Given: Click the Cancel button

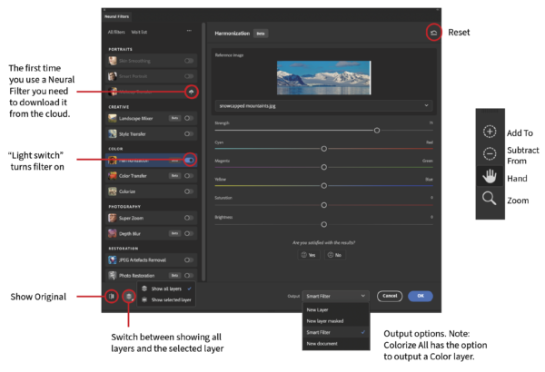Looking at the screenshot, I should coord(389,296).
